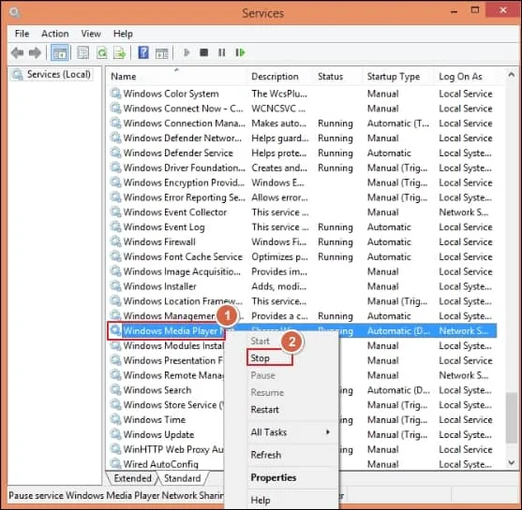Screen dimensions: 522x510
Task: Click the vertical scrollbar thumb
Action: click(512, 418)
